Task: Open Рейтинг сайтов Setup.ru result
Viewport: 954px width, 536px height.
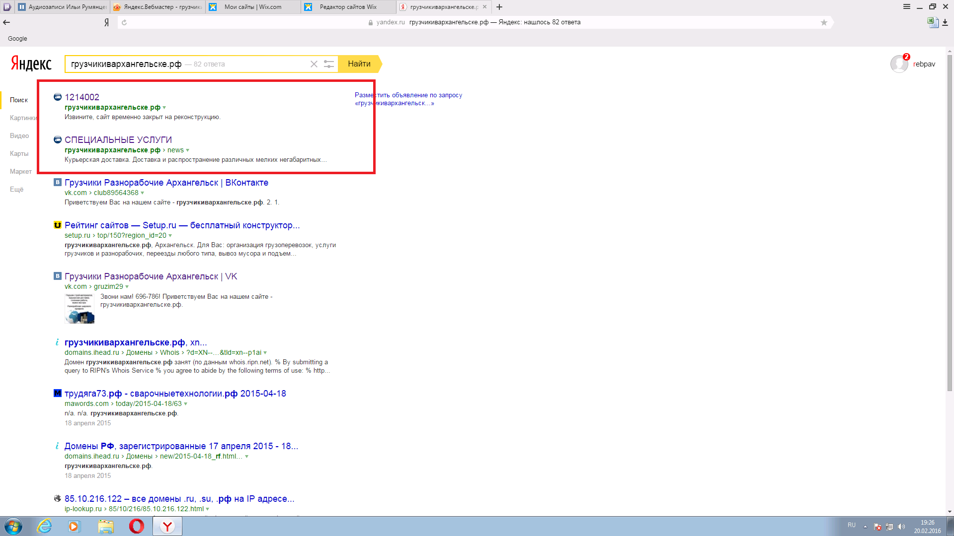Action: pos(182,225)
